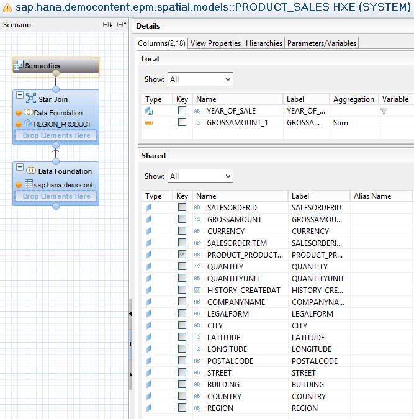The width and height of the screenshot is (414, 419).
Task: Open the Parameters/Variables tab
Action: click(x=322, y=43)
